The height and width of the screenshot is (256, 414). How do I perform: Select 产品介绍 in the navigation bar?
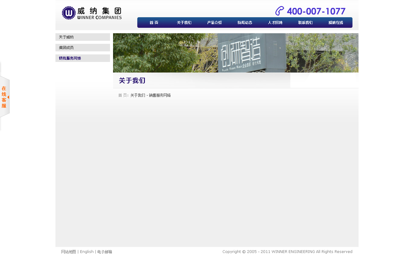(215, 23)
